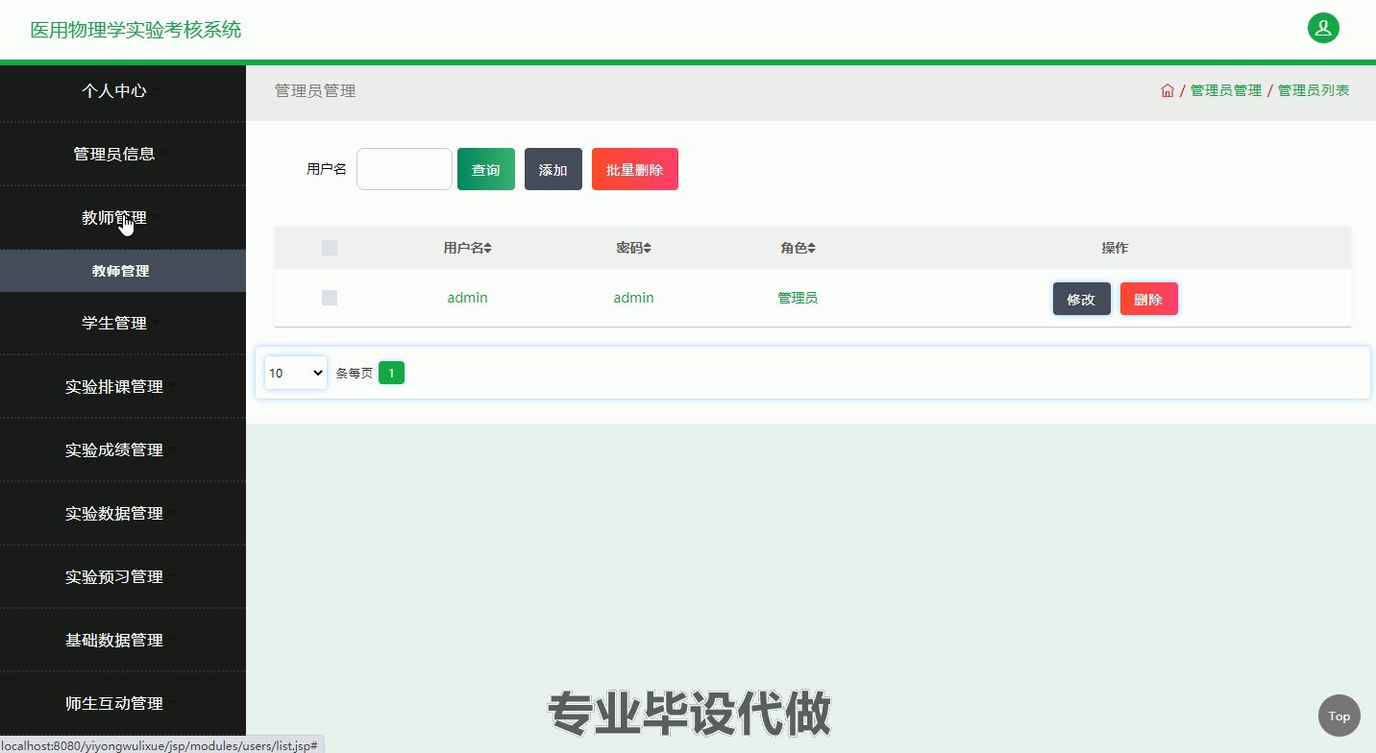Expand the 实验数据管理 menu

[122, 513]
